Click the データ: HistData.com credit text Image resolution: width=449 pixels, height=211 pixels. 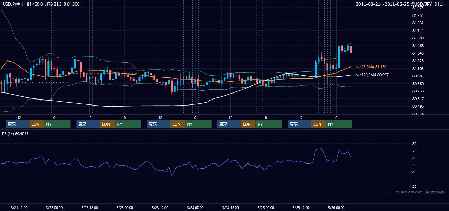(x=417, y=192)
